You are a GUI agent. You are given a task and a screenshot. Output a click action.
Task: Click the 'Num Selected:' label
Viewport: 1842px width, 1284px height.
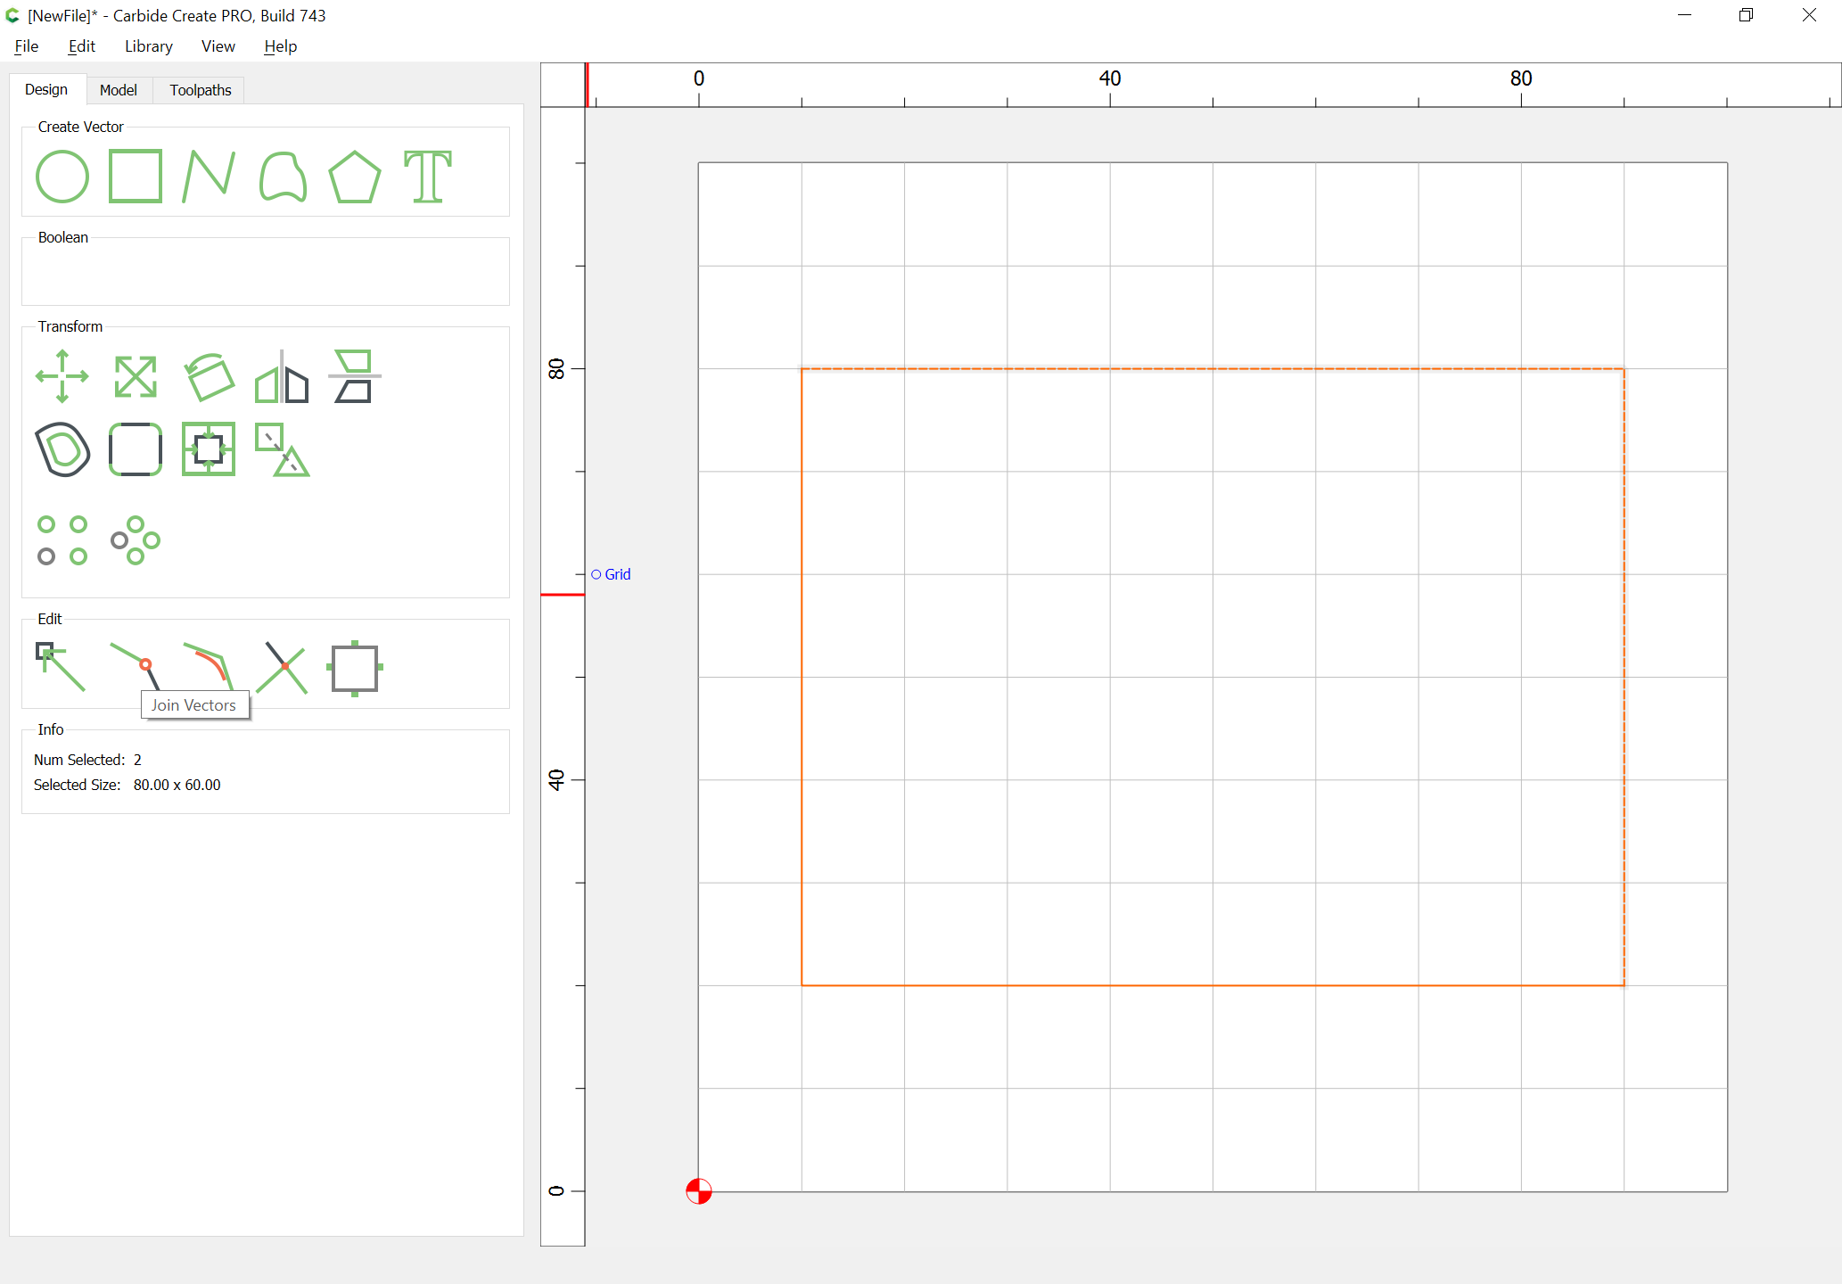[x=79, y=760]
